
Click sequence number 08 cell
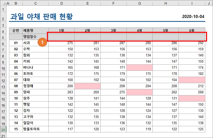(16, 86)
